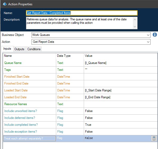158x149 pixels.
Task: Click description scrollbar up arrow
Action: click(x=135, y=20)
